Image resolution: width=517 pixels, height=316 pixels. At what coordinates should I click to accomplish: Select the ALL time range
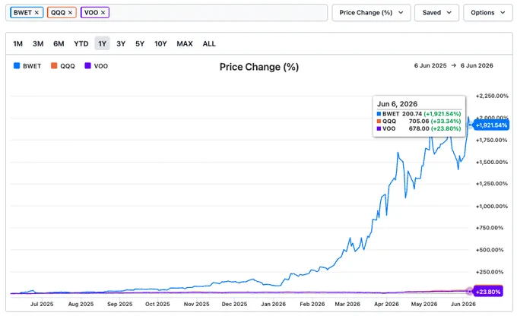pos(209,43)
